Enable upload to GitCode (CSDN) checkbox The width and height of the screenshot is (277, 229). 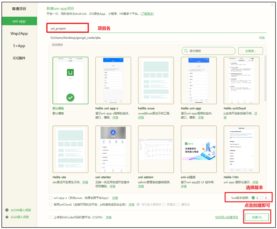50,217
